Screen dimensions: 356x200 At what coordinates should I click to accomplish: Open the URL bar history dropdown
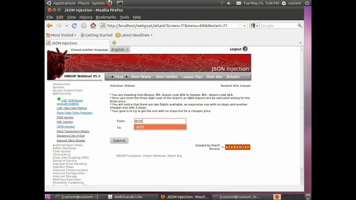click(245, 26)
